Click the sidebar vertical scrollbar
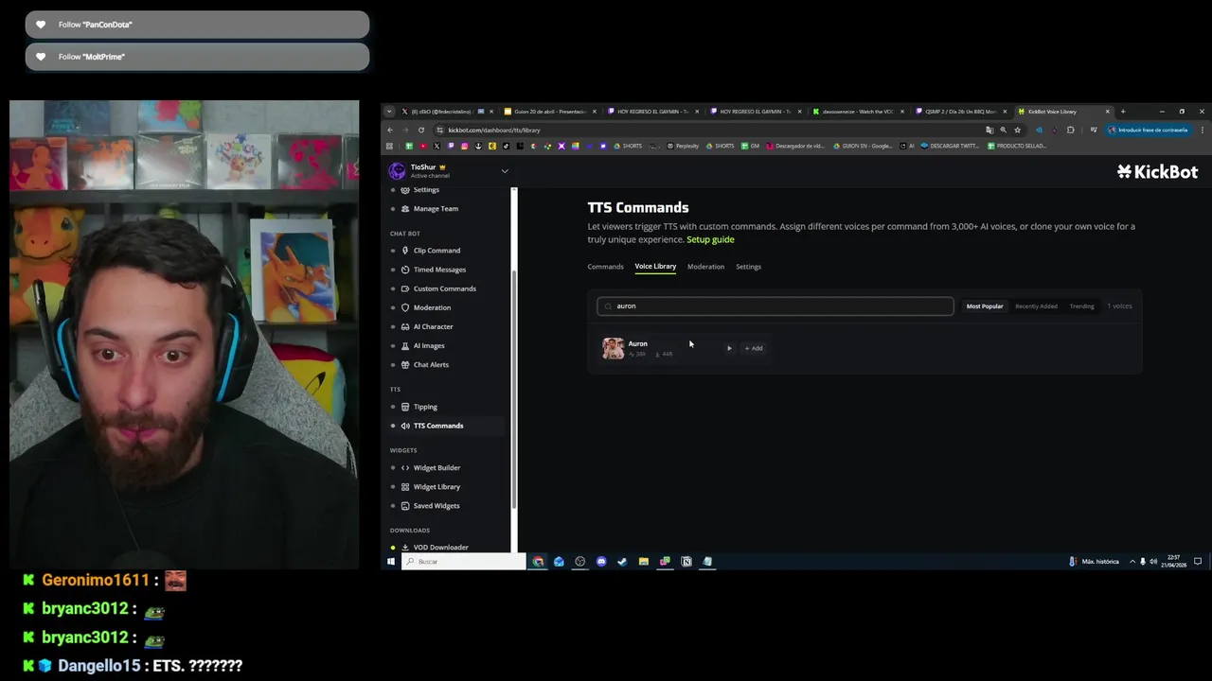This screenshot has height=681, width=1212. click(514, 388)
